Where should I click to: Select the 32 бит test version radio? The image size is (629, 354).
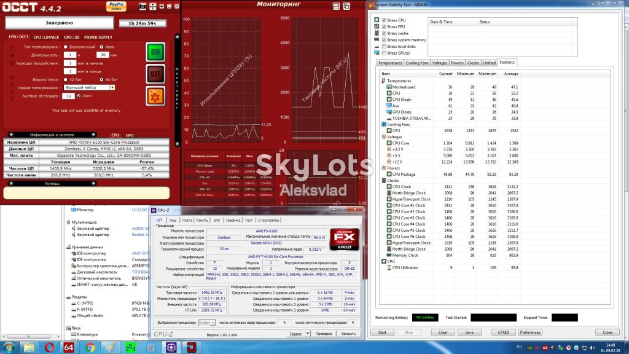(65, 79)
